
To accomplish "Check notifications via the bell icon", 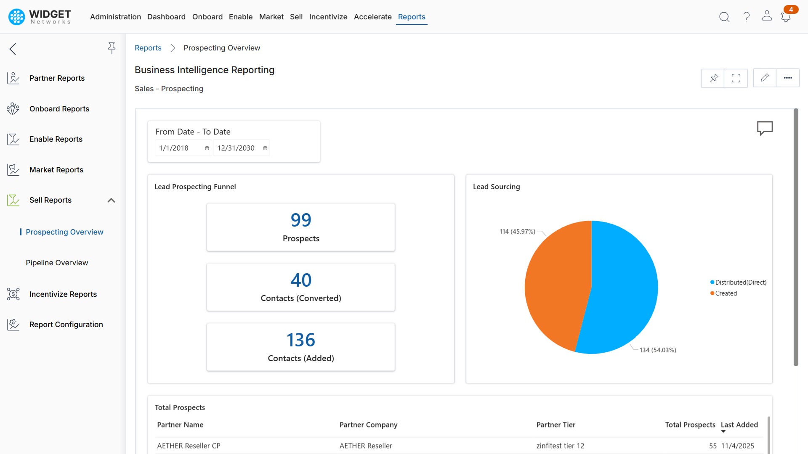I will point(786,17).
